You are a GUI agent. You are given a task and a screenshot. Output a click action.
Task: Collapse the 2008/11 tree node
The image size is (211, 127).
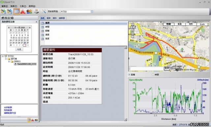pos(9,62)
